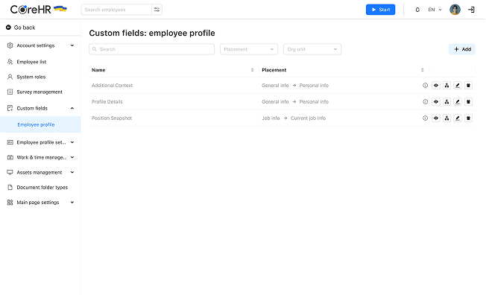Image resolution: width=486 pixels, height=295 pixels.
Task: Focus the custom fields Search box
Action: coord(151,49)
